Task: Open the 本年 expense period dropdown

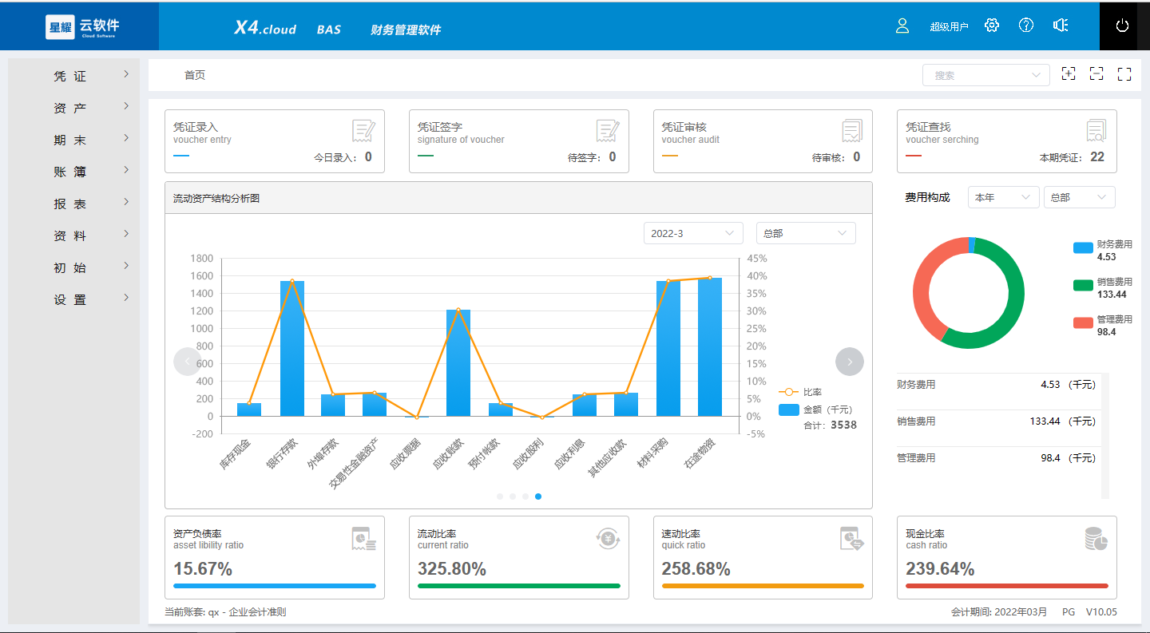Action: [1003, 197]
